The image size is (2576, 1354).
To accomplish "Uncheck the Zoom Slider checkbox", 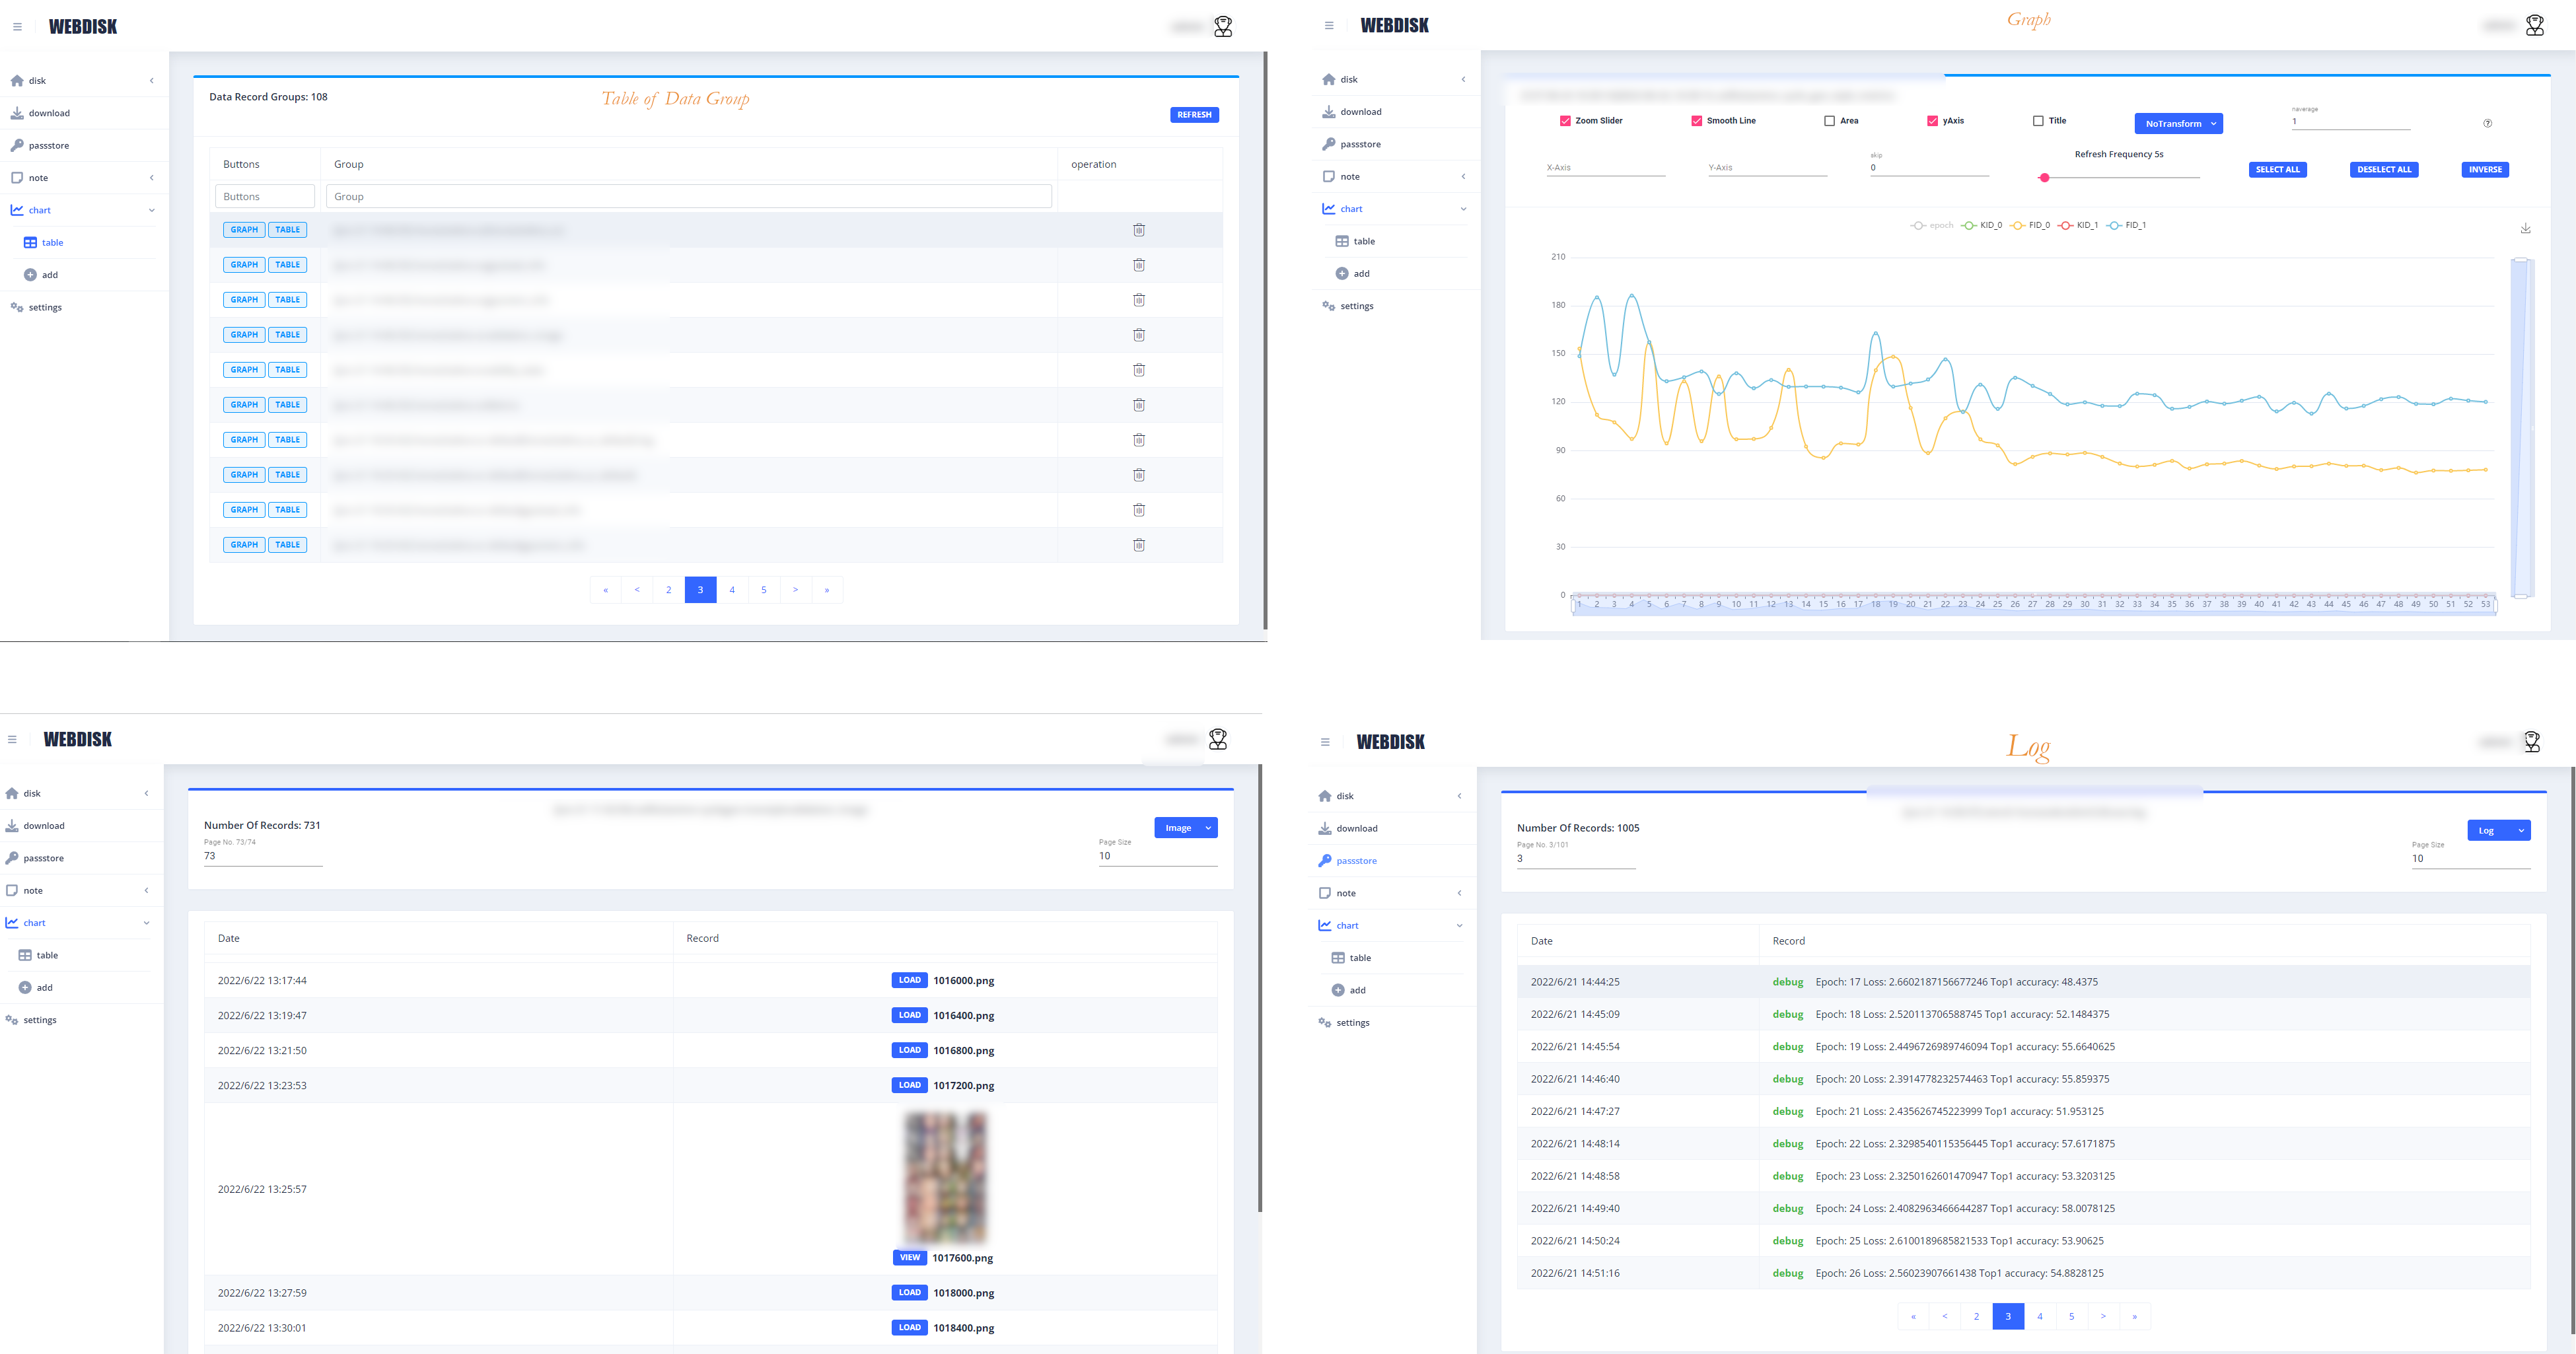I will click(1565, 121).
